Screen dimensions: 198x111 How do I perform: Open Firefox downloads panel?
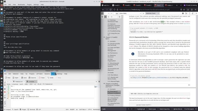188,10
